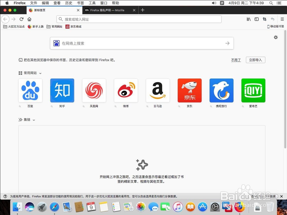Click the 拼 input method icon
The image size is (287, 215).
pyautogui.click(x=222, y=3)
